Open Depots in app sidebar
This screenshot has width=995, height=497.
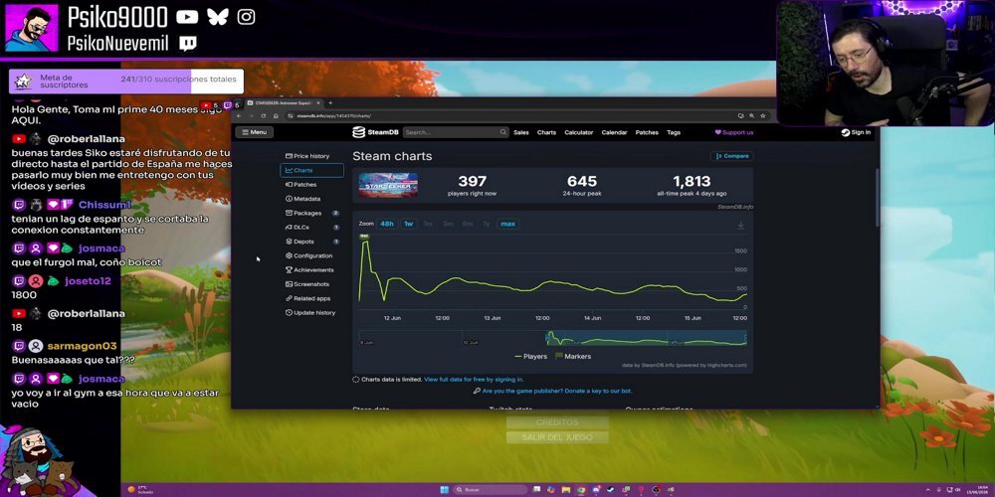tap(310, 242)
